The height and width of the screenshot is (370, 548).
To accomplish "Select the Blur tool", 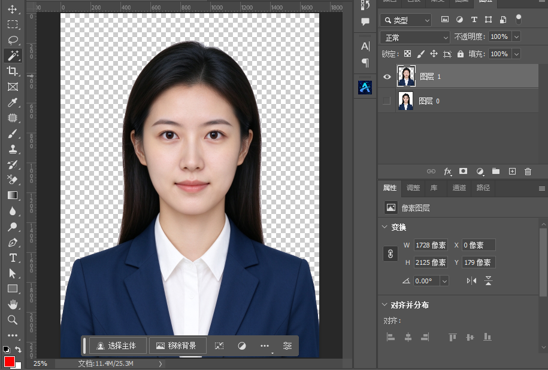I will coord(13,211).
